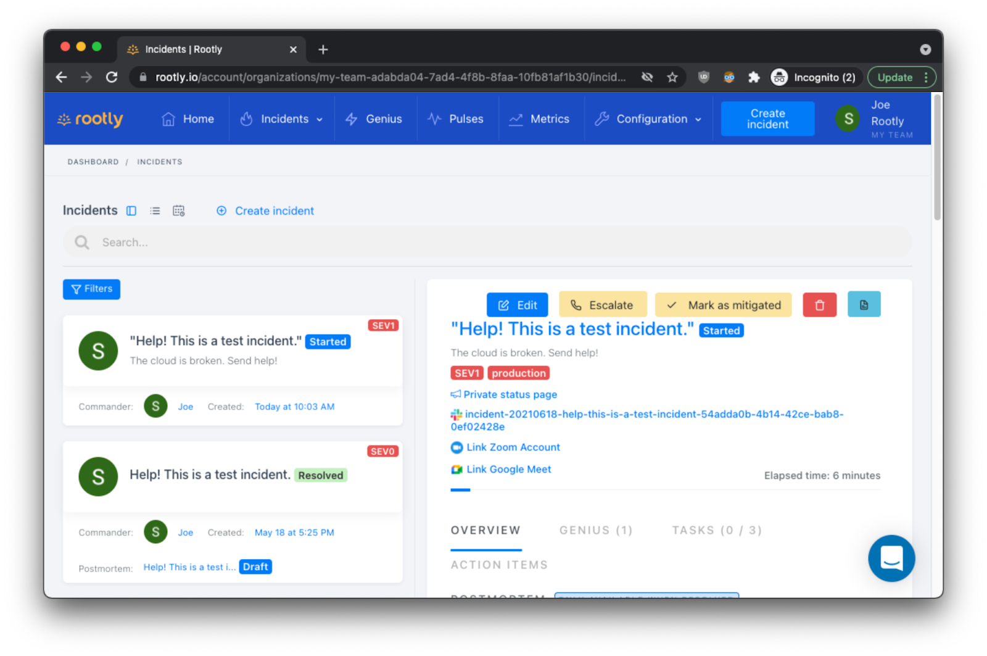Click the blue Create incident button
The width and height of the screenshot is (987, 656).
tap(767, 119)
